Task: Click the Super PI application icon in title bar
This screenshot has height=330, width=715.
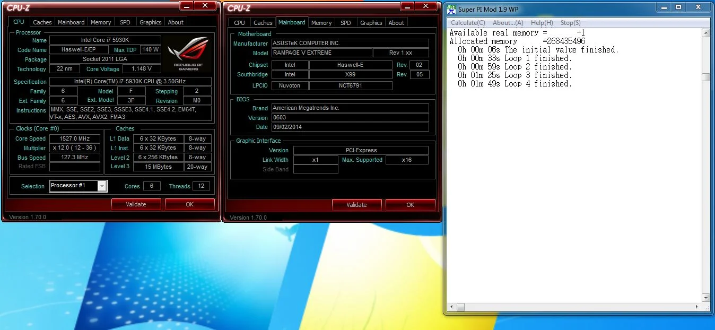Action: point(451,8)
